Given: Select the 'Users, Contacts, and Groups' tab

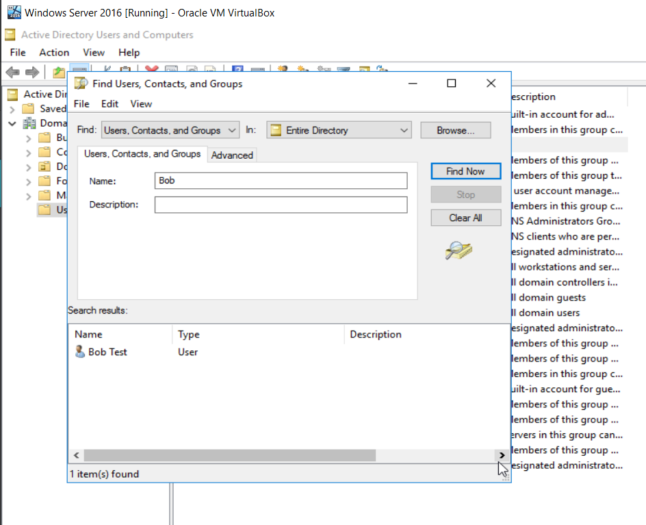Looking at the screenshot, I should click(x=142, y=154).
